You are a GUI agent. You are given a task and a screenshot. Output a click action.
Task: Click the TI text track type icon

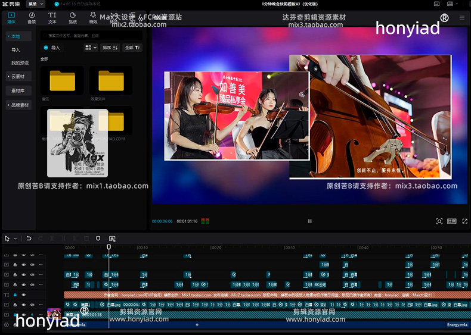click(x=7, y=295)
